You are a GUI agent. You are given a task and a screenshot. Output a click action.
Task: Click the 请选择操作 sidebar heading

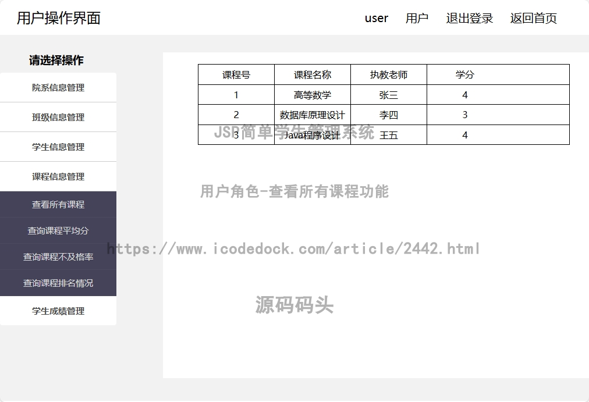pyautogui.click(x=56, y=61)
